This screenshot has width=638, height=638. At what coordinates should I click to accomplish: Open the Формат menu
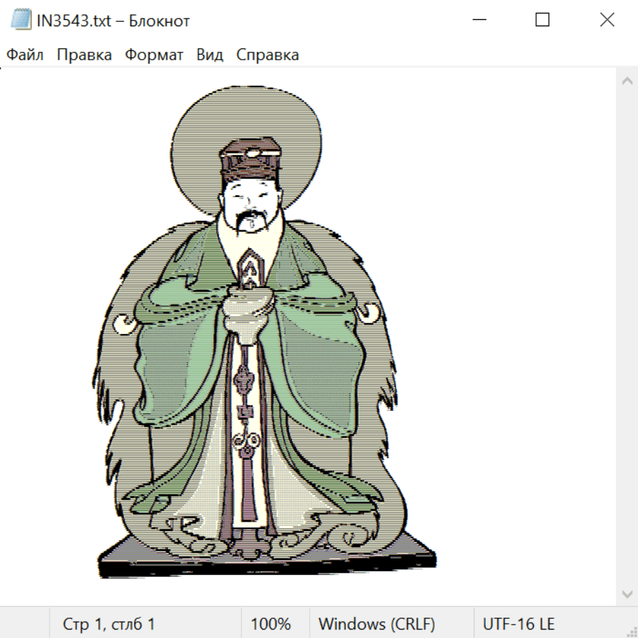[154, 55]
